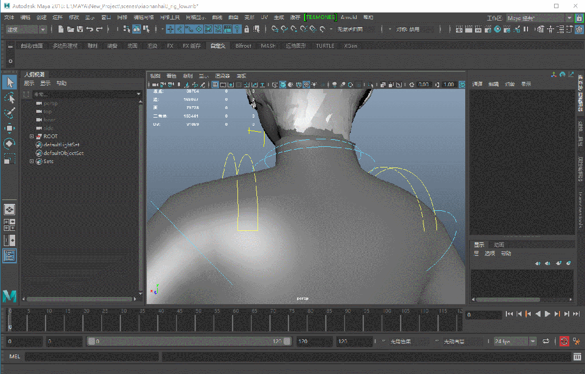
Task: Play the animation forwards
Action: [x=547, y=314]
